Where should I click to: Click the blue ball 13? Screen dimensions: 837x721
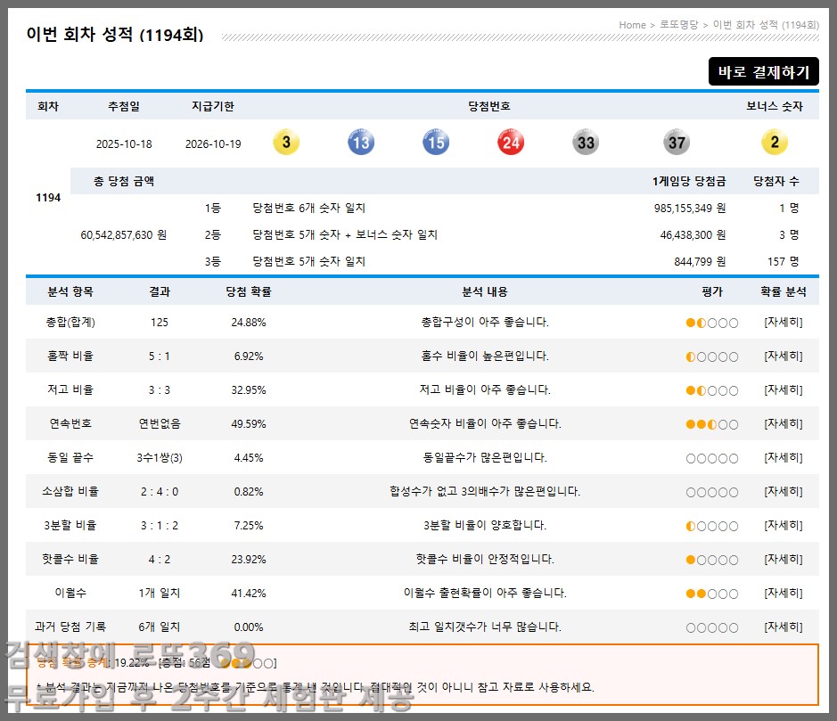click(x=361, y=143)
